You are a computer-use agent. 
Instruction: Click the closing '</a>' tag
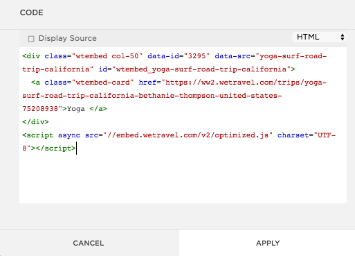[98, 109]
